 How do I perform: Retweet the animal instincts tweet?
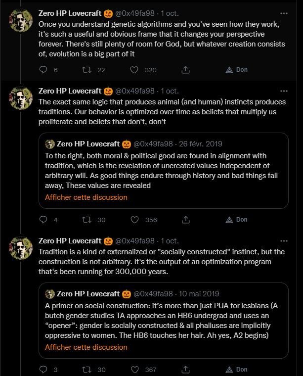click(87, 220)
